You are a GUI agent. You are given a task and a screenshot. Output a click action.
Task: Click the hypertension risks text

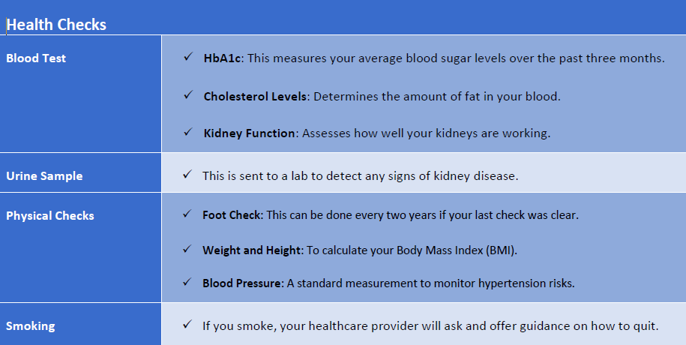526,283
